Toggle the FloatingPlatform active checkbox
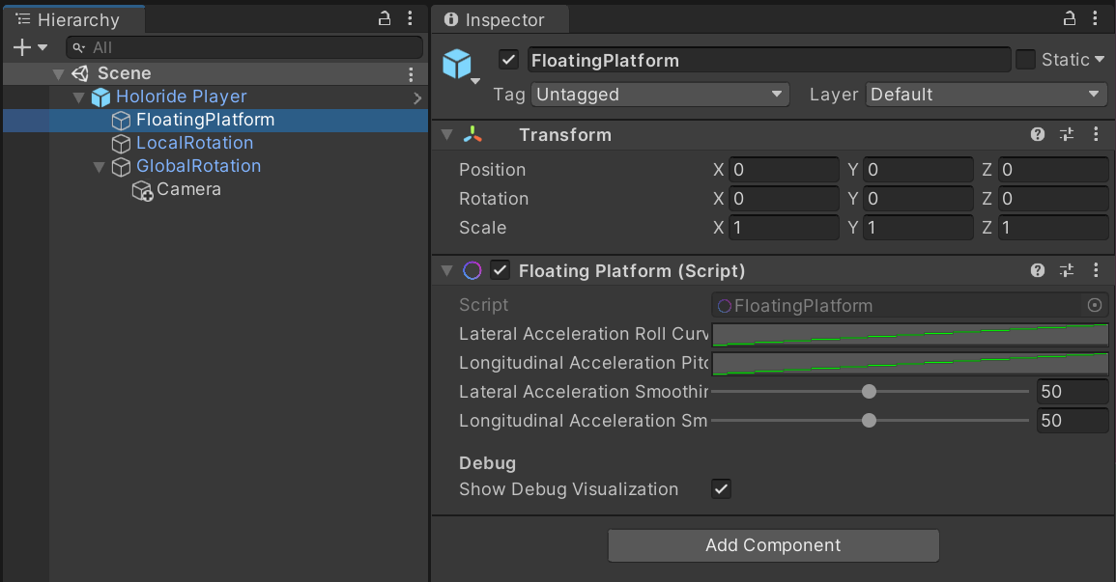This screenshot has width=1116, height=582. pos(509,60)
